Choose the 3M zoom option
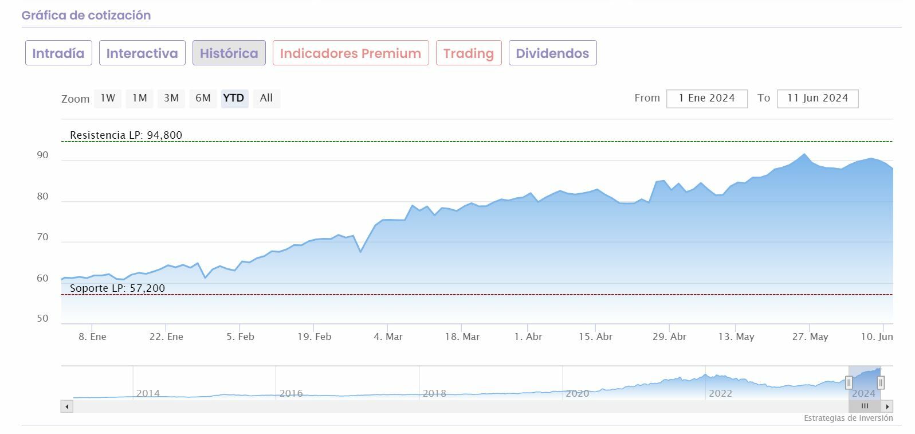915x434 pixels. coord(171,98)
